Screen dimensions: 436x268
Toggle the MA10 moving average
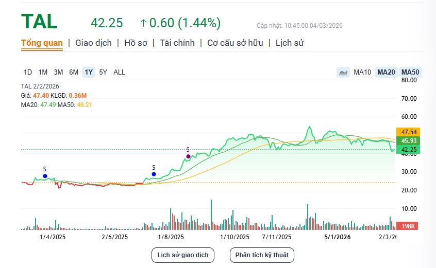[x=362, y=73]
